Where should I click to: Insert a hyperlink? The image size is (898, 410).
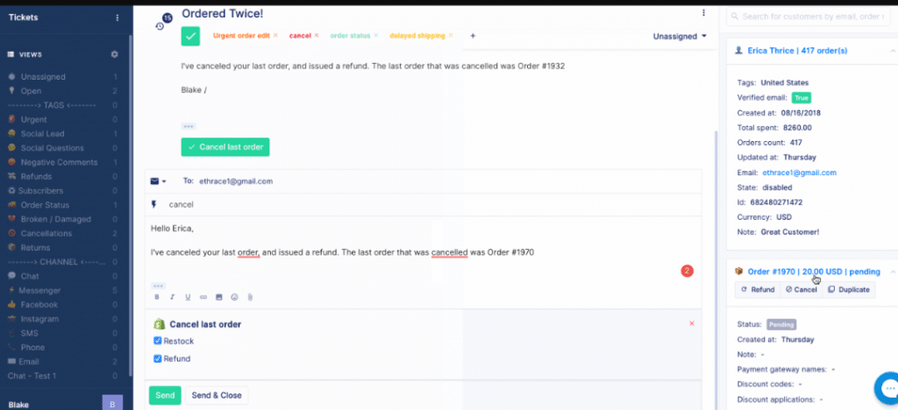203,297
